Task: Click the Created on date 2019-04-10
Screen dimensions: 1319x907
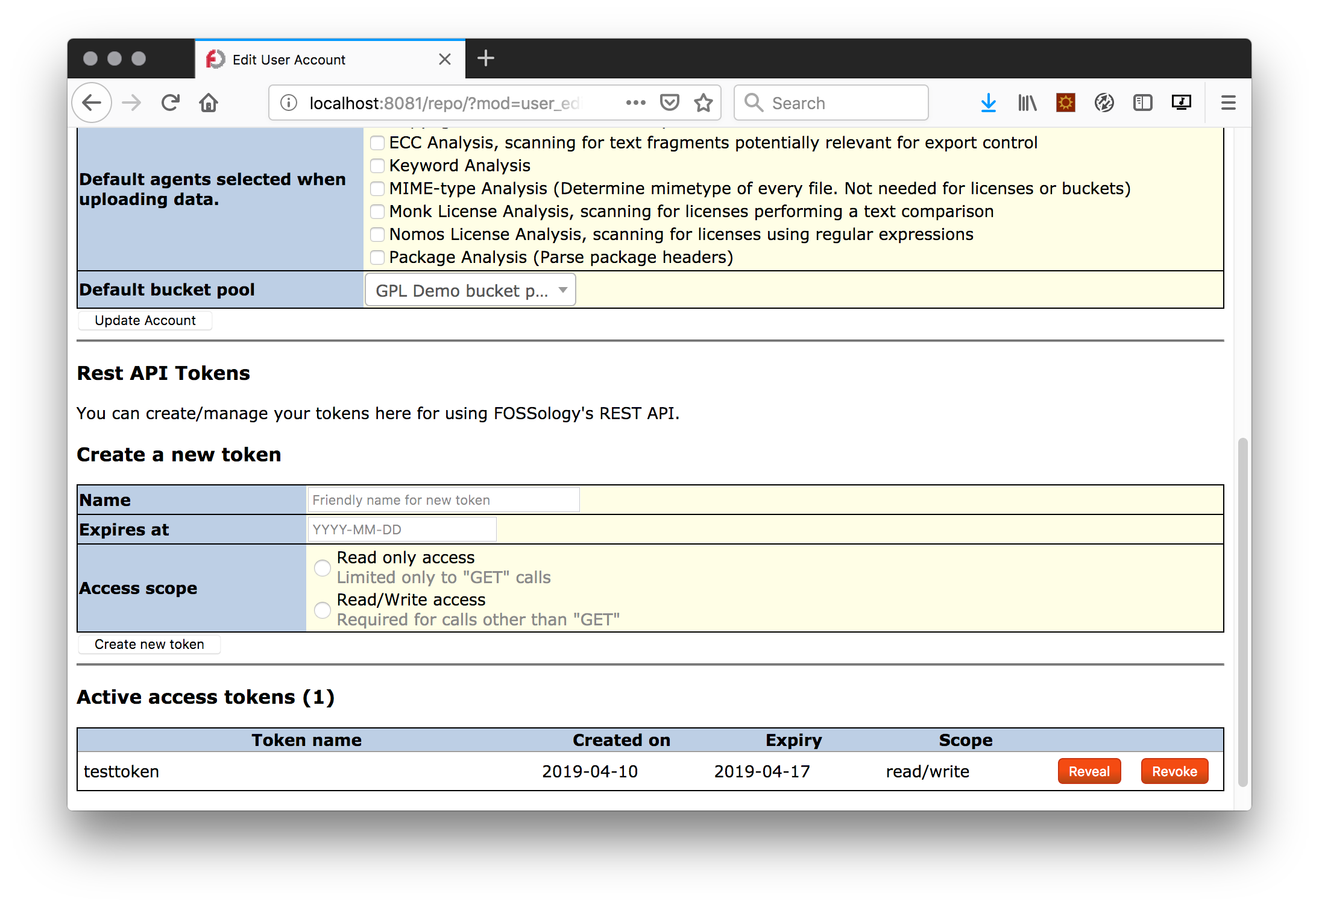Action: click(590, 771)
